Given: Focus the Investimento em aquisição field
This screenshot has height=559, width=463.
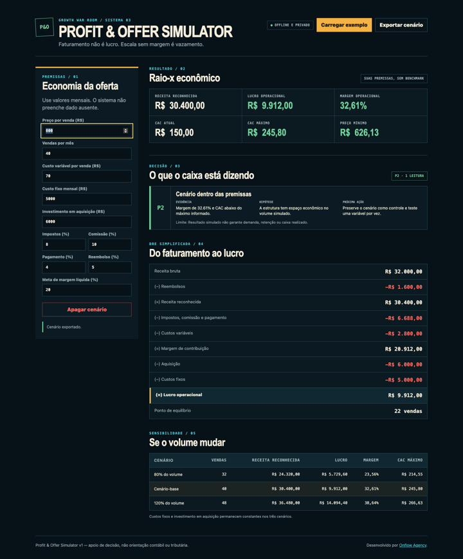Looking at the screenshot, I should pos(87,222).
